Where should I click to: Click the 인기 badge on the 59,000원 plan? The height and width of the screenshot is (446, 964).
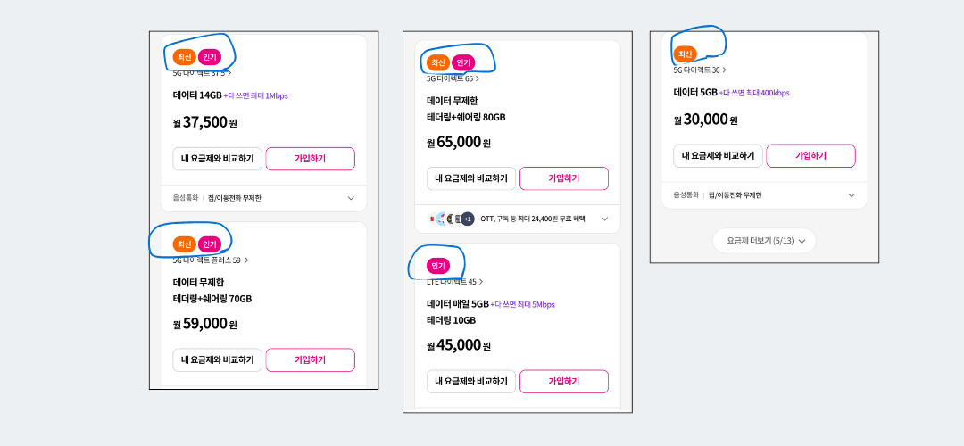pyautogui.click(x=210, y=244)
